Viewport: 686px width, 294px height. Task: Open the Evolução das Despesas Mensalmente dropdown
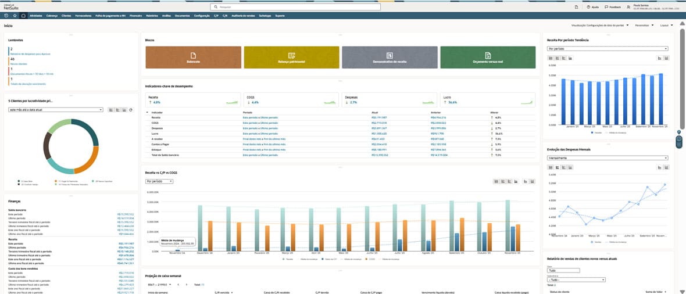(608, 157)
